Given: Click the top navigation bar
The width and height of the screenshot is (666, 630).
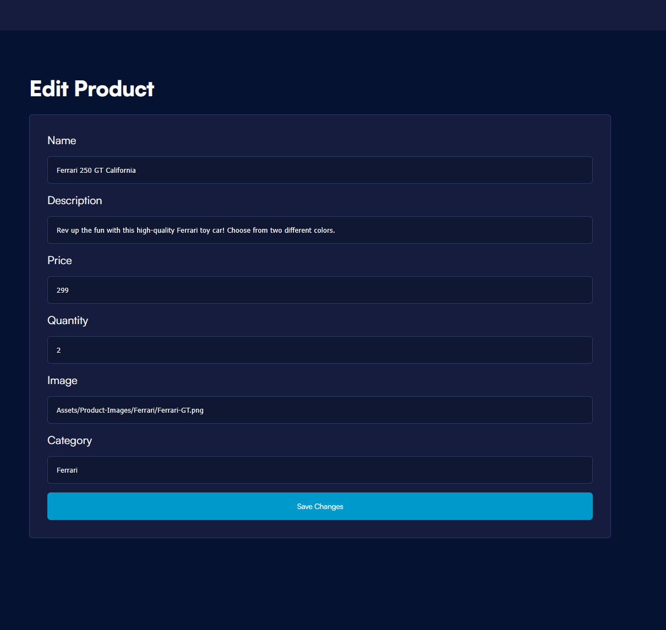Looking at the screenshot, I should click(x=333, y=15).
